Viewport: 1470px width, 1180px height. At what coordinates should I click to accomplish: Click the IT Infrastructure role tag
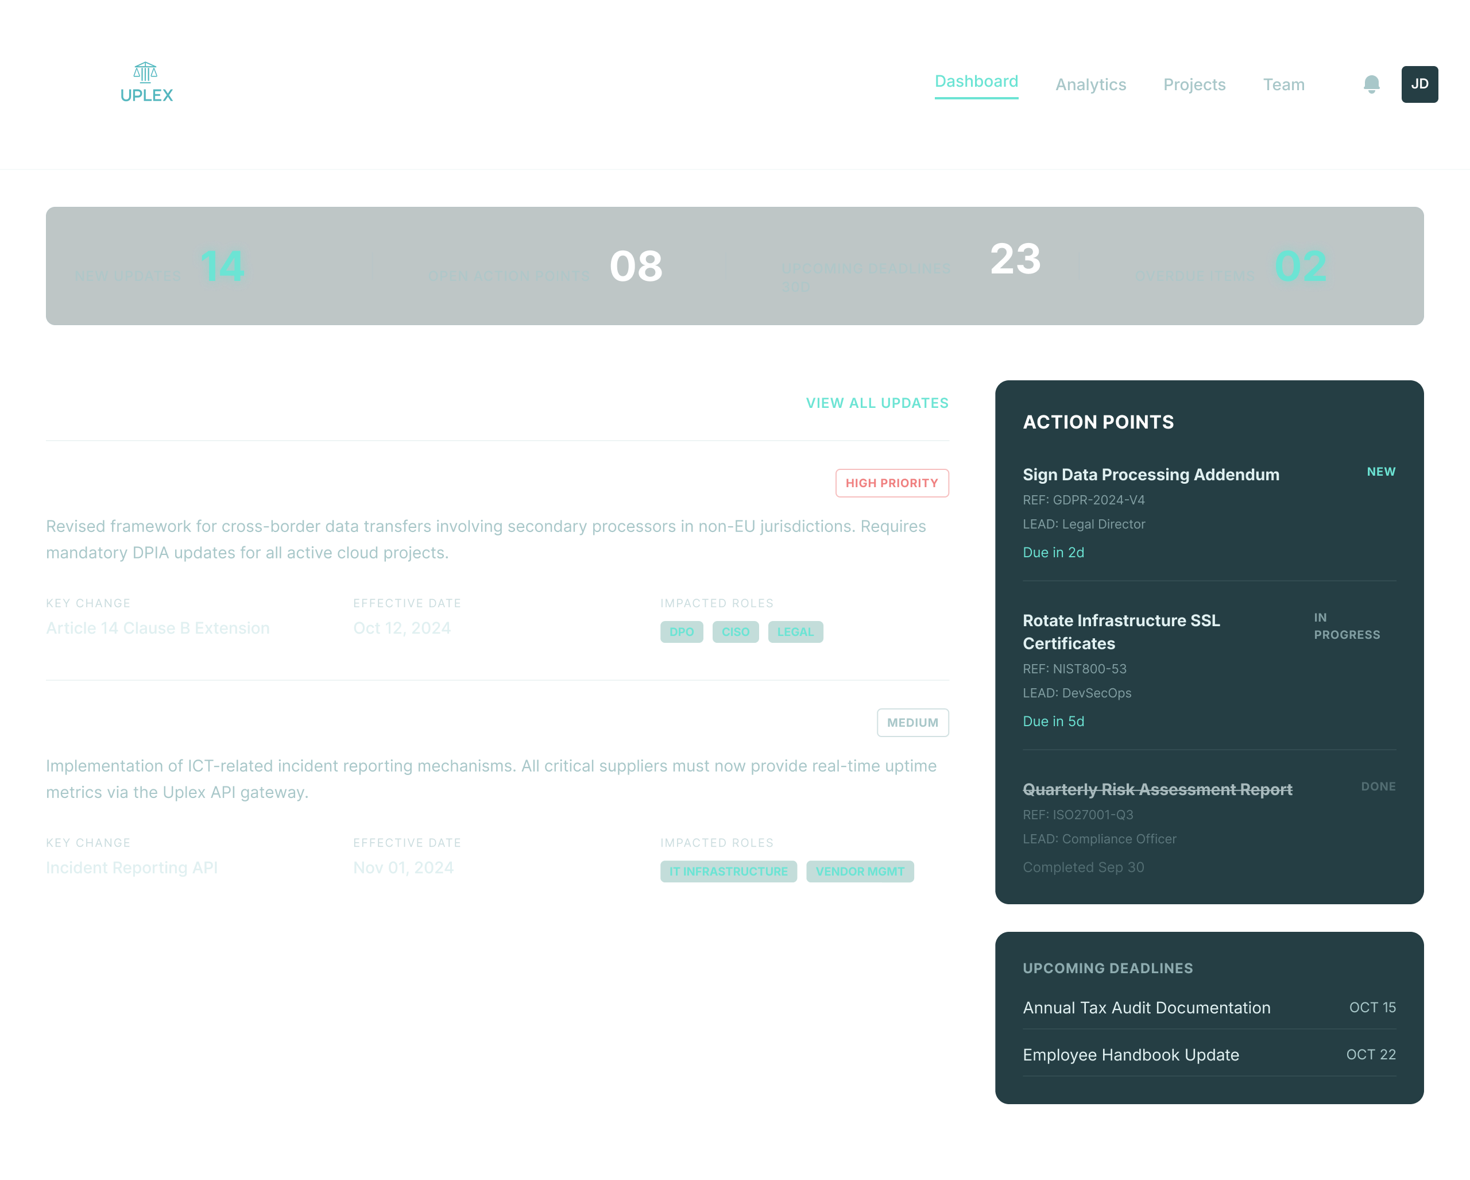pos(728,871)
